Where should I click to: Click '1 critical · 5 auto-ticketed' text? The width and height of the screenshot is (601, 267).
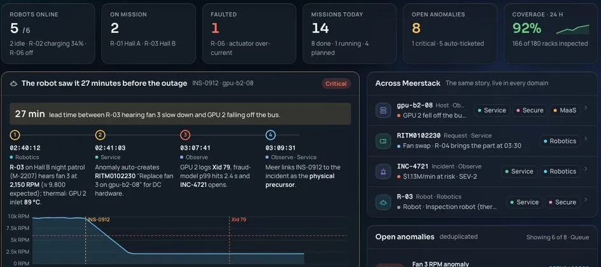[448, 44]
